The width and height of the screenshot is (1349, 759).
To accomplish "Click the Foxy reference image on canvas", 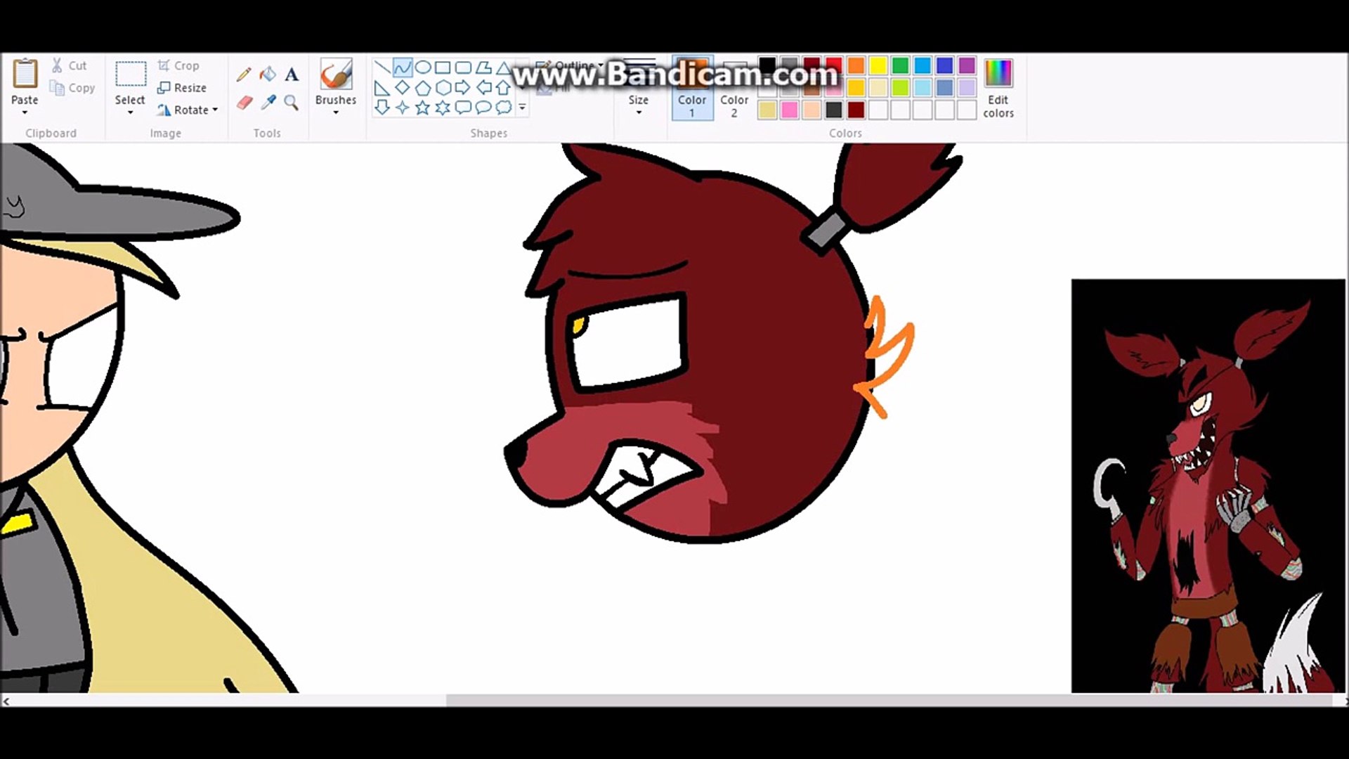I will tap(1208, 486).
